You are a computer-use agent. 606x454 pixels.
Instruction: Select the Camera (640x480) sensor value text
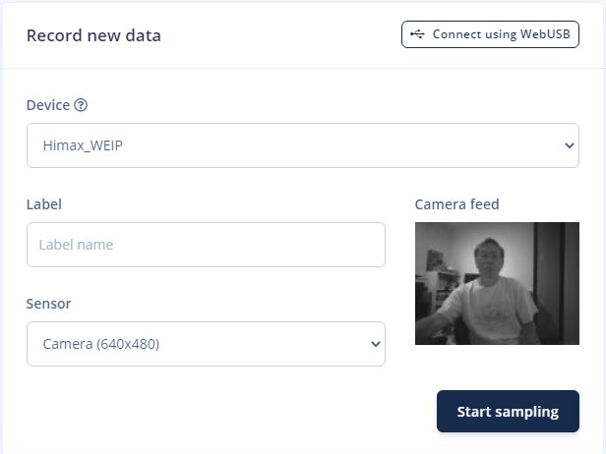pos(100,344)
